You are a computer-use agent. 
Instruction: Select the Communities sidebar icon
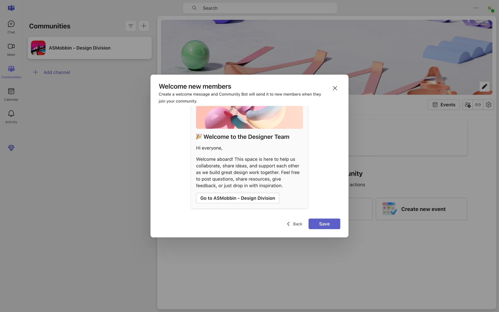coord(11,72)
